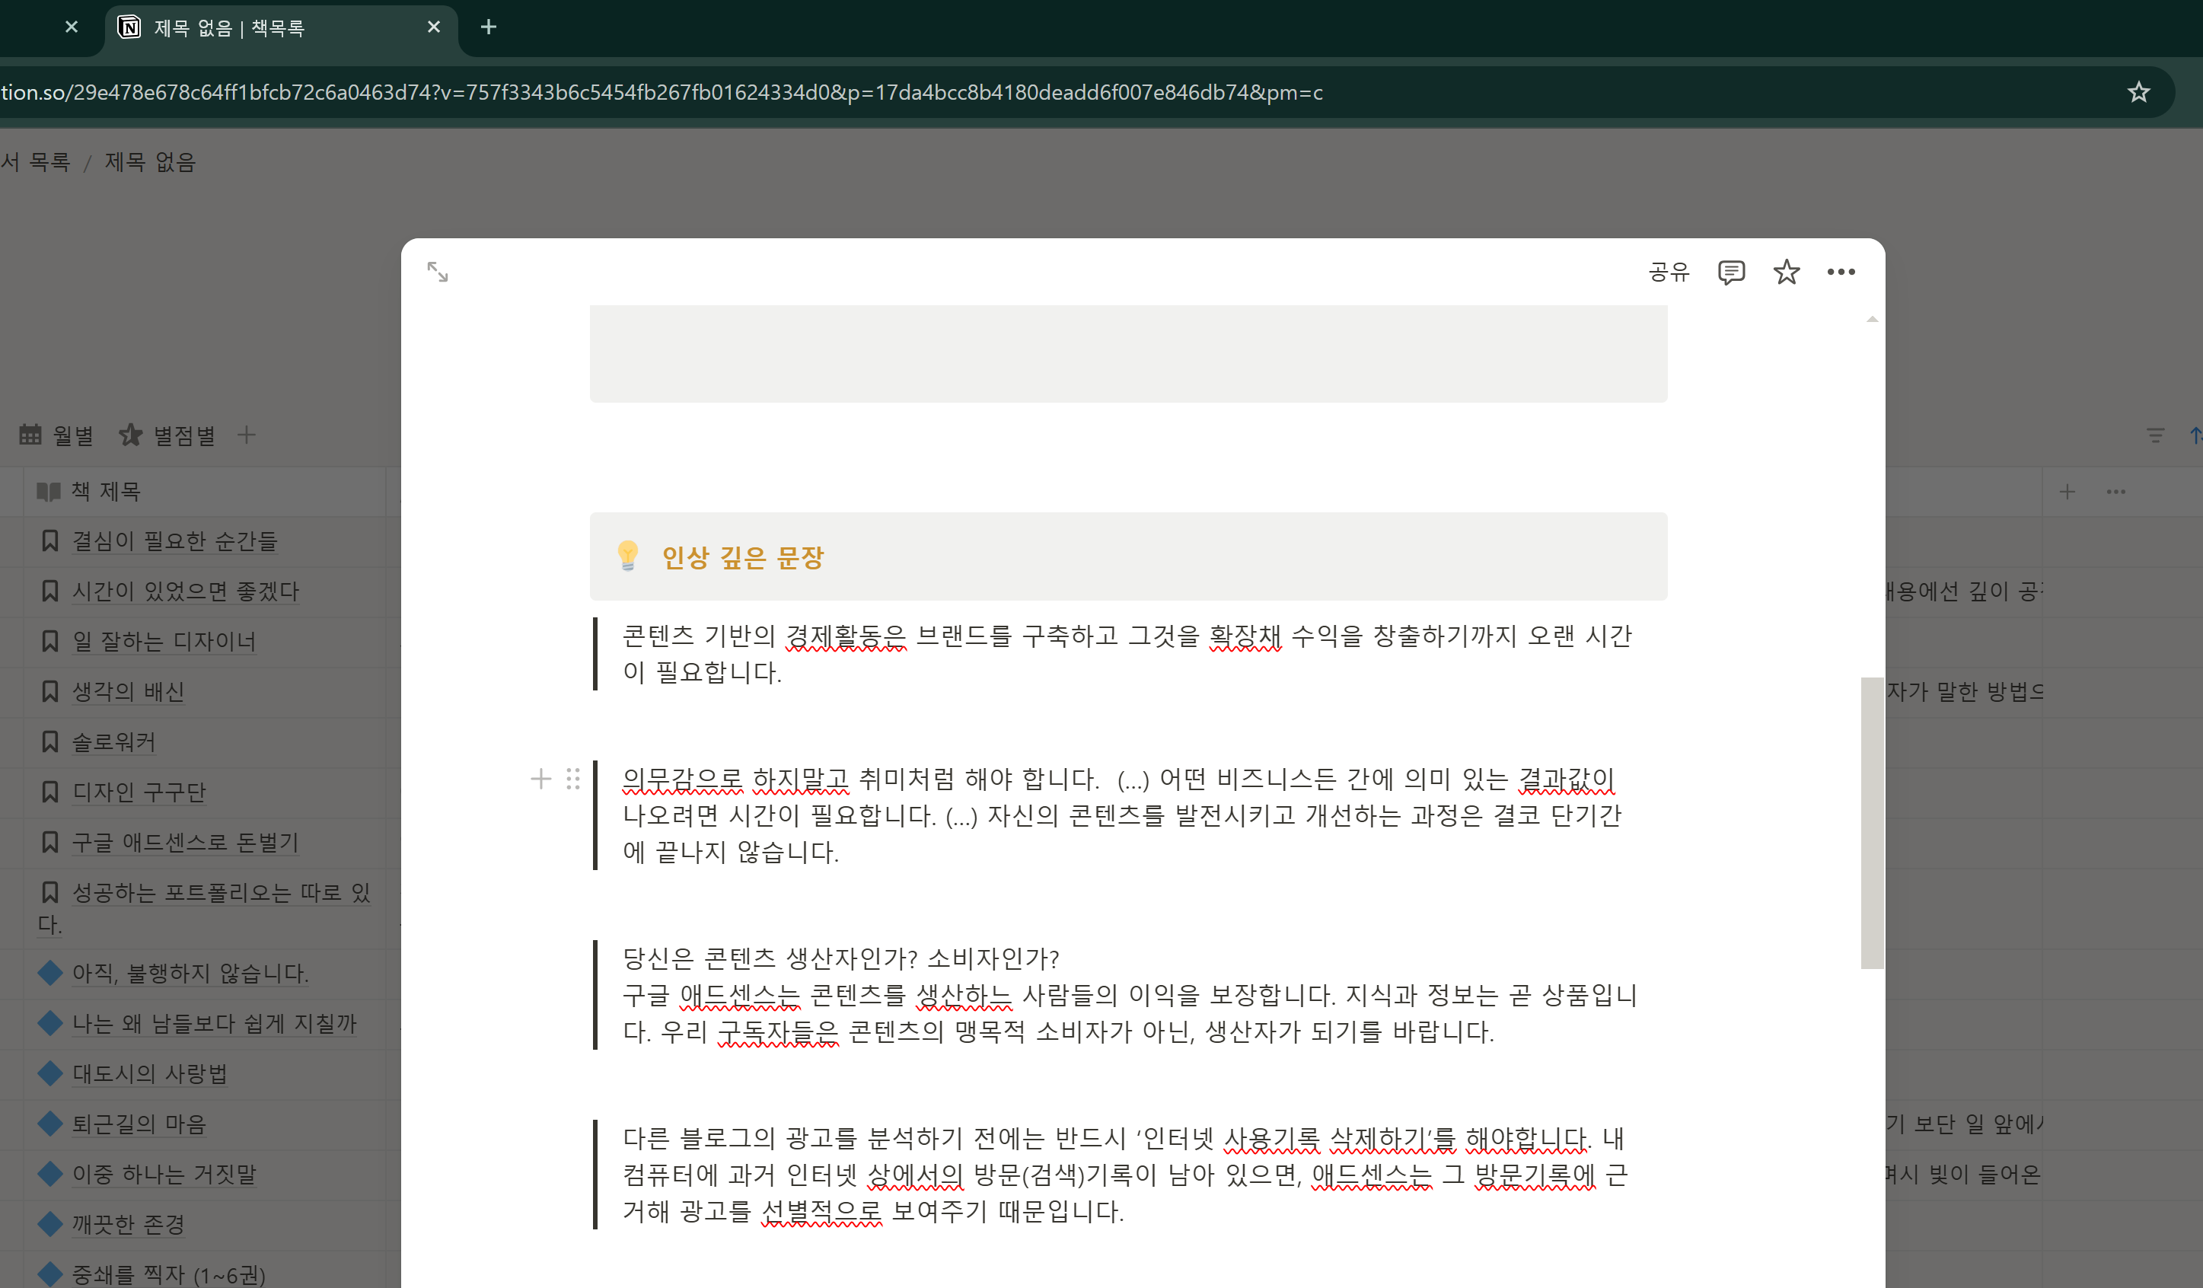The height and width of the screenshot is (1288, 2203).
Task: Expand the page to full screen view
Action: pos(438,272)
